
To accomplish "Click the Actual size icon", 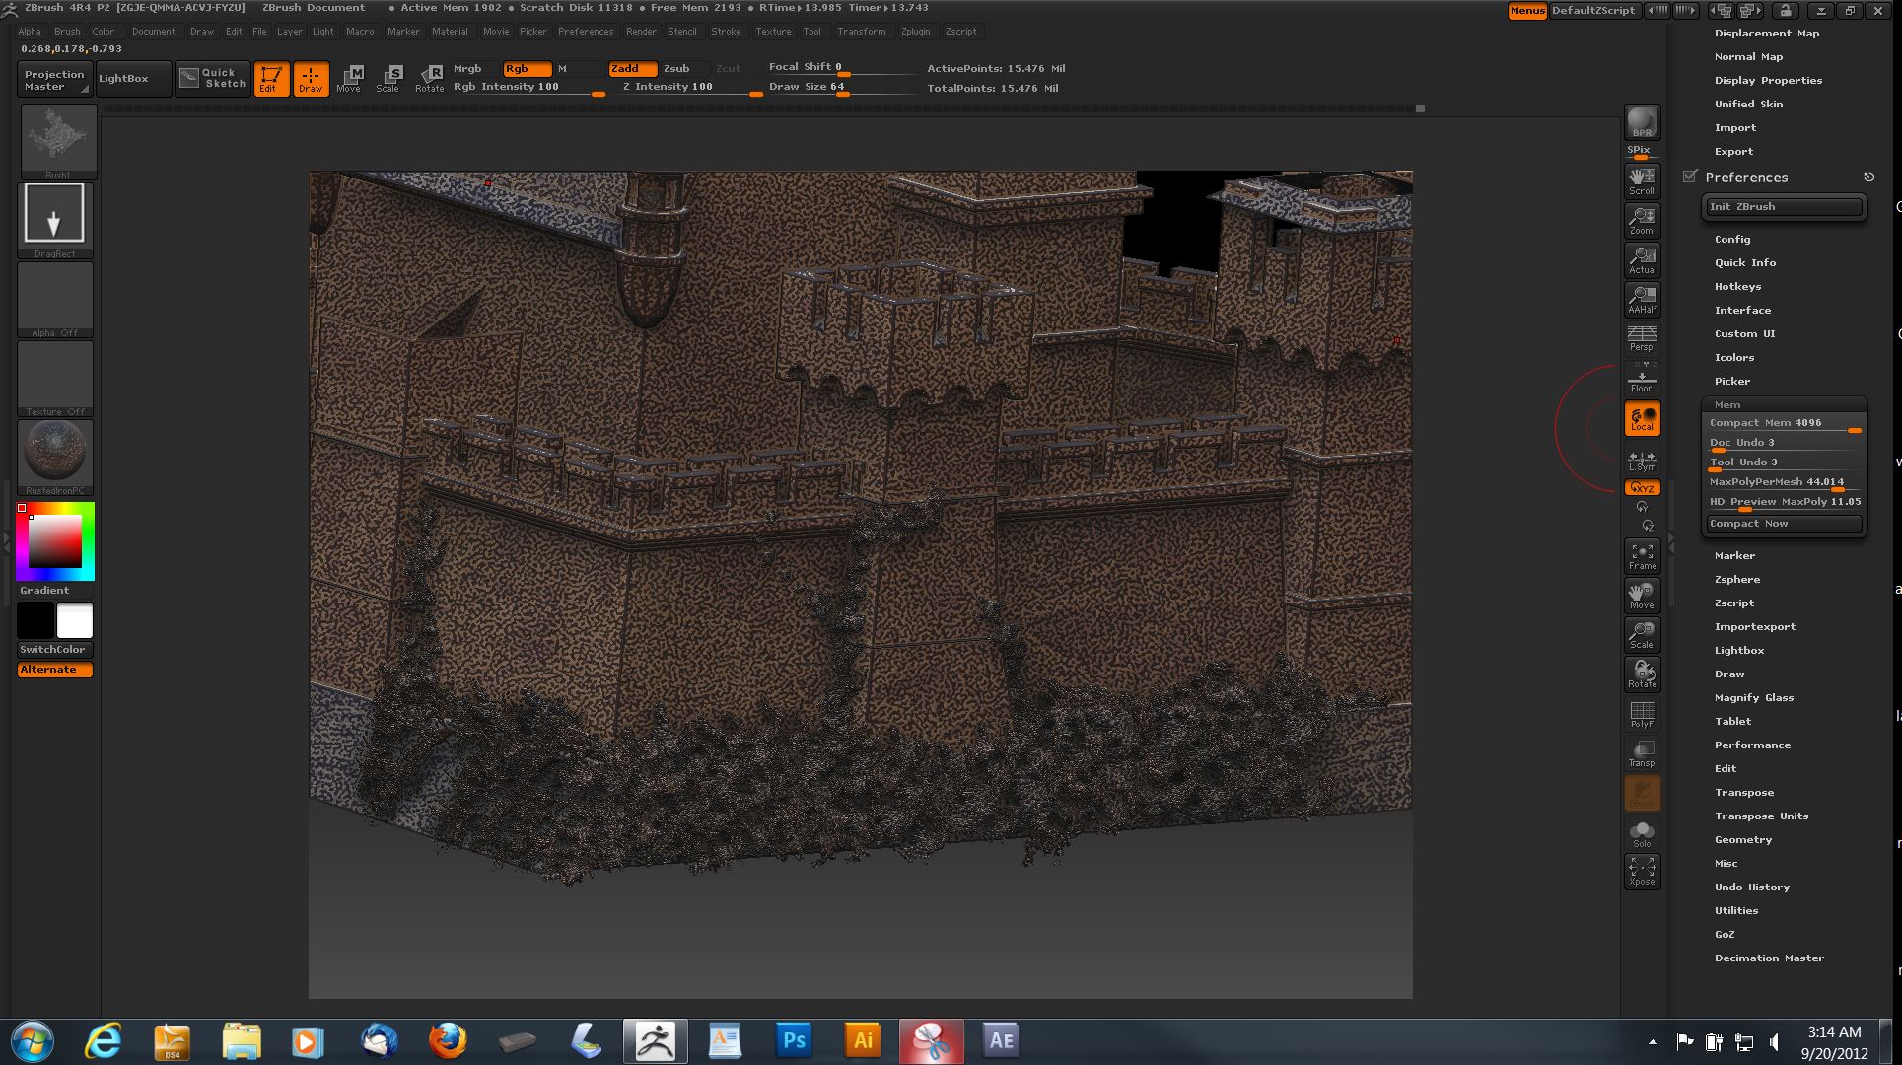I will pyautogui.click(x=1642, y=259).
